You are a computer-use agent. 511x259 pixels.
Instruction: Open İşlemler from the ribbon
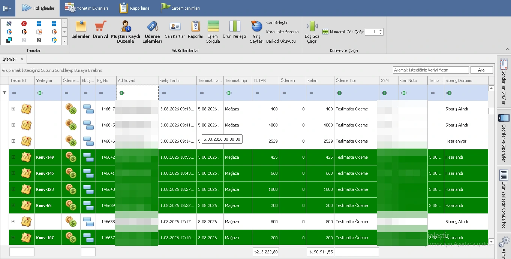[81, 30]
